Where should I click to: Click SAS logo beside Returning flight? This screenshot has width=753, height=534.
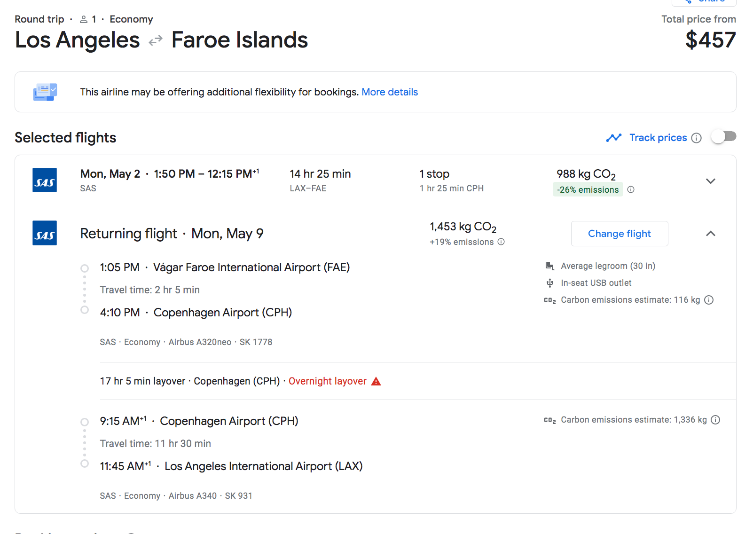click(x=45, y=233)
